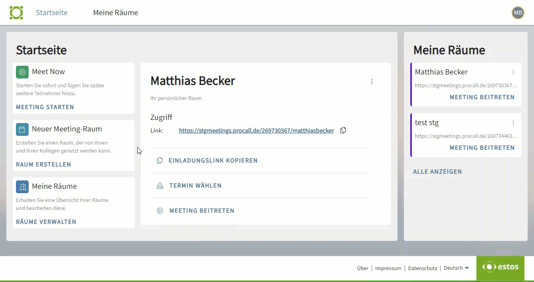The width and height of the screenshot is (534, 282).
Task: Click ALLE ANZEIGEN under room list
Action: tap(437, 172)
